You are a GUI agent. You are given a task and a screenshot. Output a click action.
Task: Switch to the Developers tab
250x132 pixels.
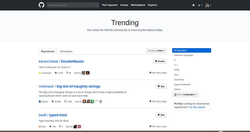(66, 51)
